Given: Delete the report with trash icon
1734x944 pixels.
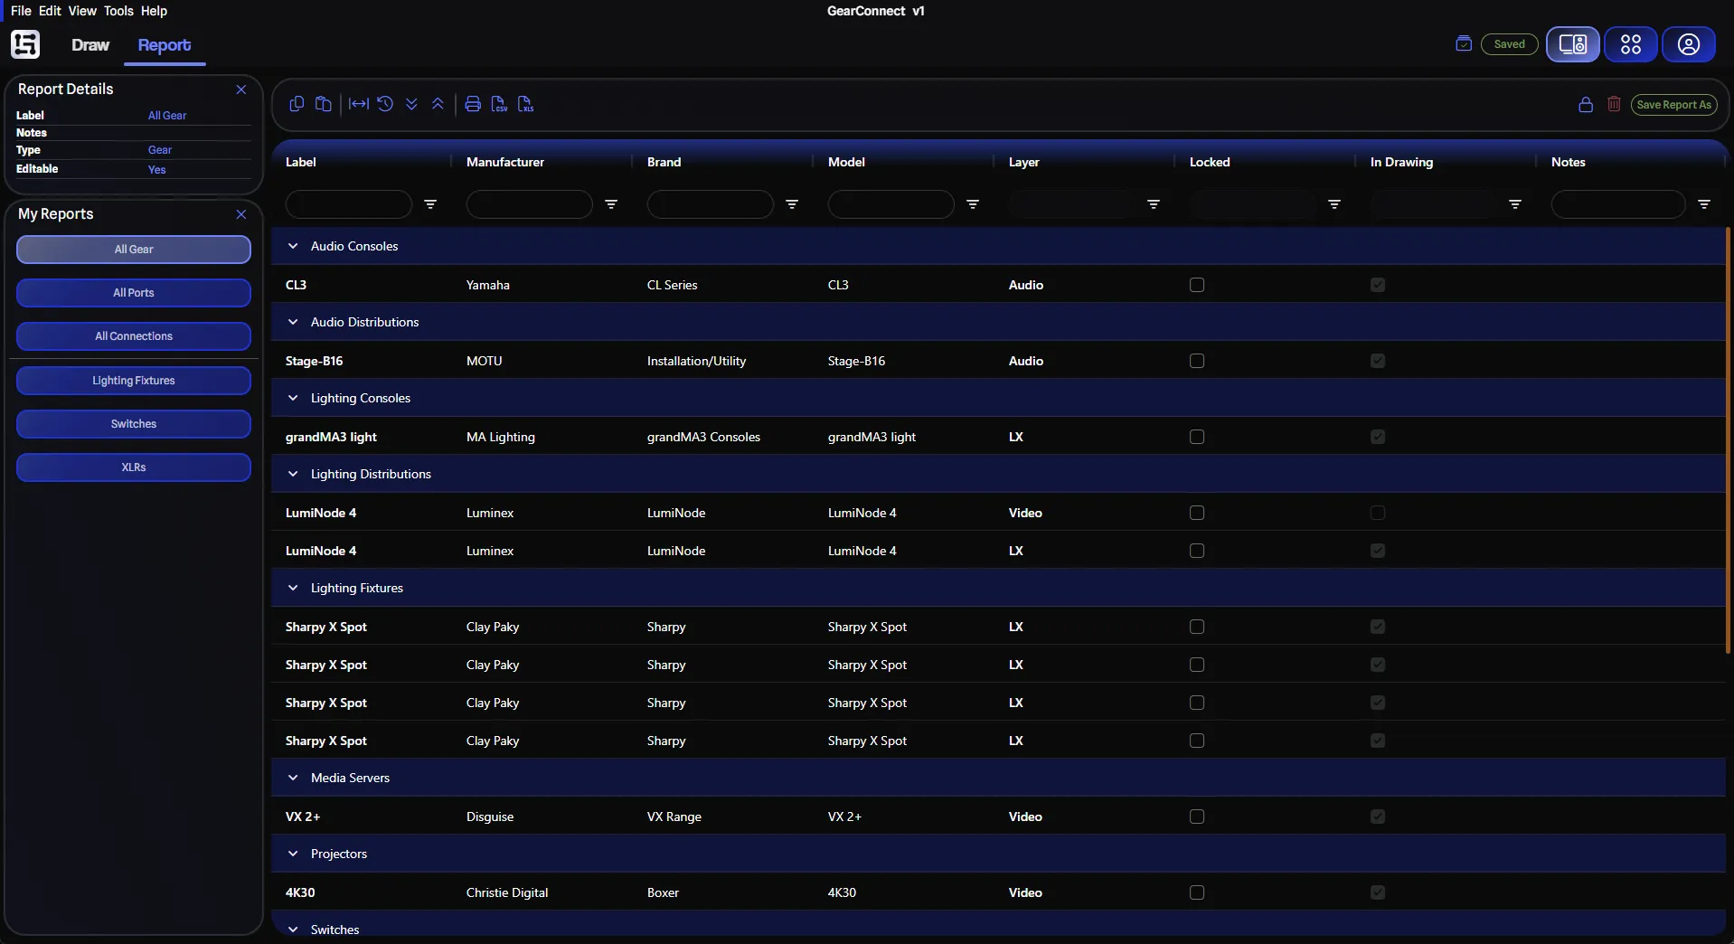Looking at the screenshot, I should coord(1614,104).
